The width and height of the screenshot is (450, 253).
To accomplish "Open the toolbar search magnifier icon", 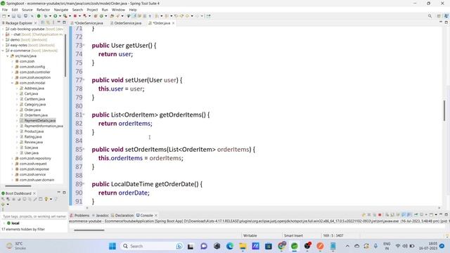I will (x=430, y=16).
